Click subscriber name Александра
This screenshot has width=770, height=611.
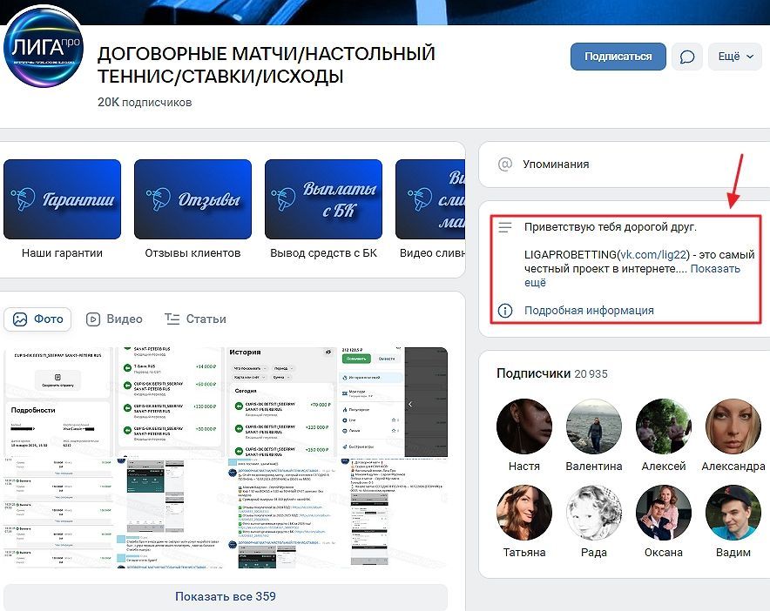tap(733, 467)
